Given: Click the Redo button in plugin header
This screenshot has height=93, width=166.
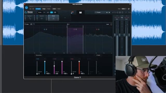Looking at the screenshot, I should (x=59, y=9).
